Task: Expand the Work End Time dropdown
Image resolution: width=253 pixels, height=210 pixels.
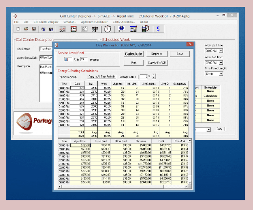Action: tap(221, 62)
